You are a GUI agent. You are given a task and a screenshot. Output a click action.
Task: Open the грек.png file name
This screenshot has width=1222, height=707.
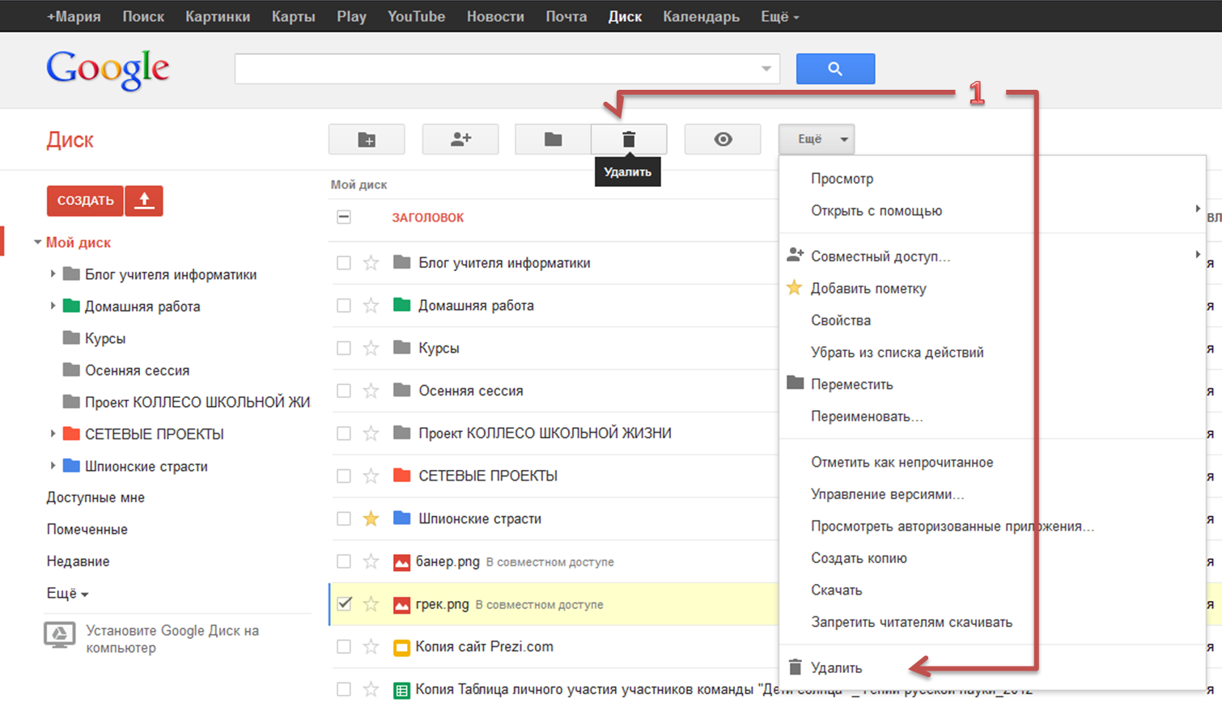pyautogui.click(x=442, y=604)
